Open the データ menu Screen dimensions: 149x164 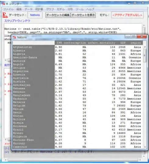tap(28, 9)
